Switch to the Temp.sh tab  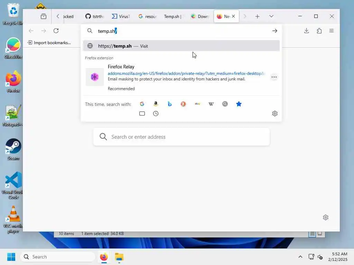173,17
